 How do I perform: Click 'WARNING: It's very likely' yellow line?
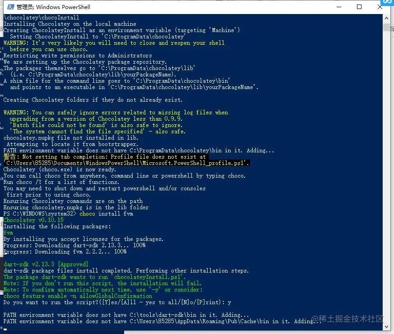coord(114,43)
